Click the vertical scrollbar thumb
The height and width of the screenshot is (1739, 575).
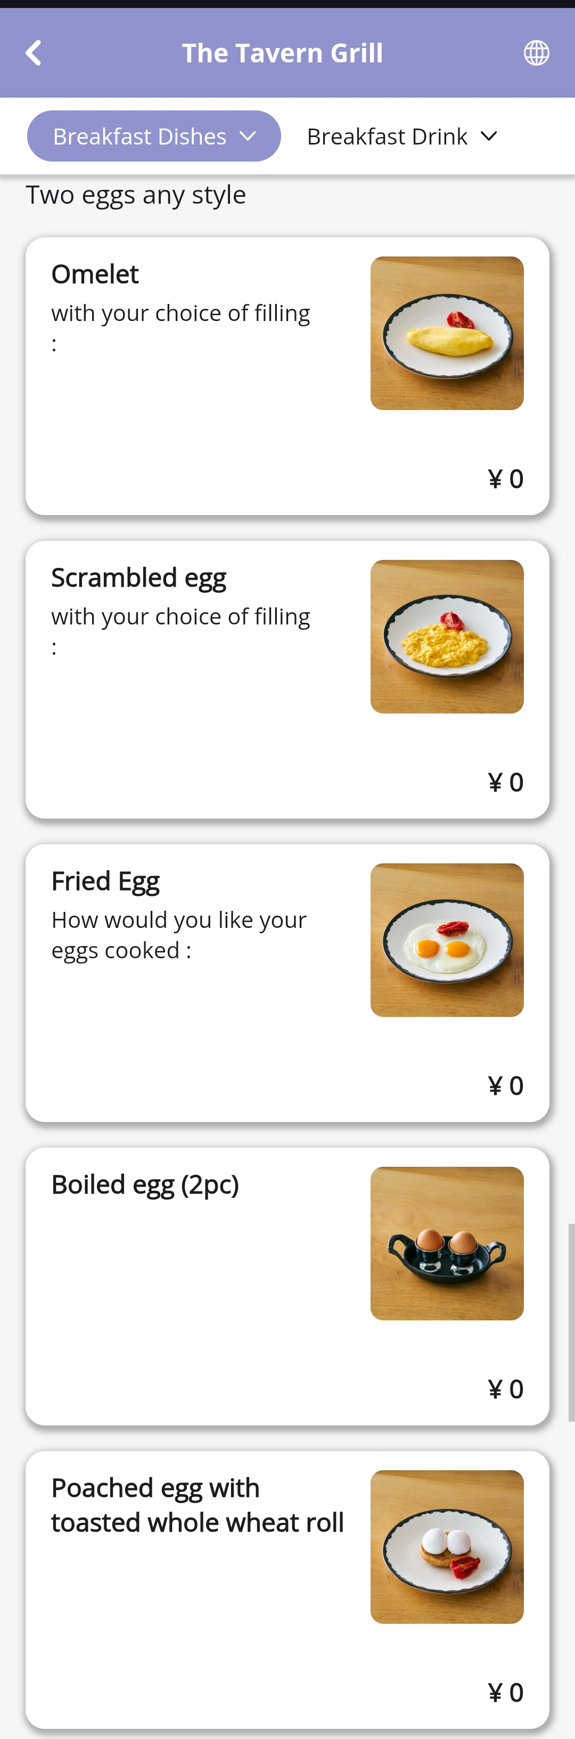571,1323
